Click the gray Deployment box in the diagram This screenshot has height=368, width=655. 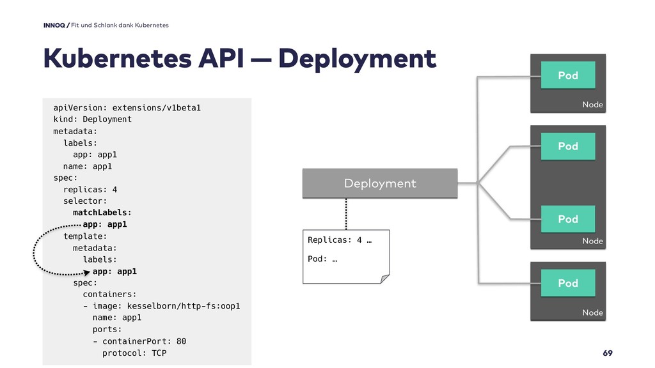tap(380, 183)
